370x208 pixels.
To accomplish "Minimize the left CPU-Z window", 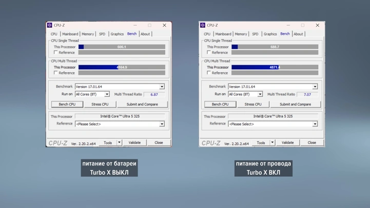I will pos(135,25).
